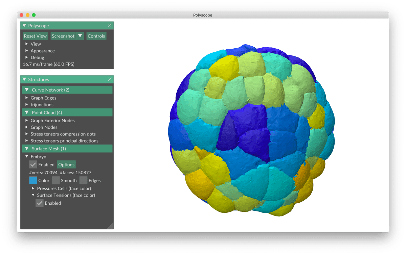Close the Polyscope panel with X icon
The width and height of the screenshot is (406, 255).
[x=110, y=26]
